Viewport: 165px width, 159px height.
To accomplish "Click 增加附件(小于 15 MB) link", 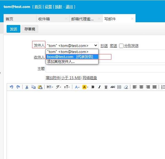I will tap(64, 78).
